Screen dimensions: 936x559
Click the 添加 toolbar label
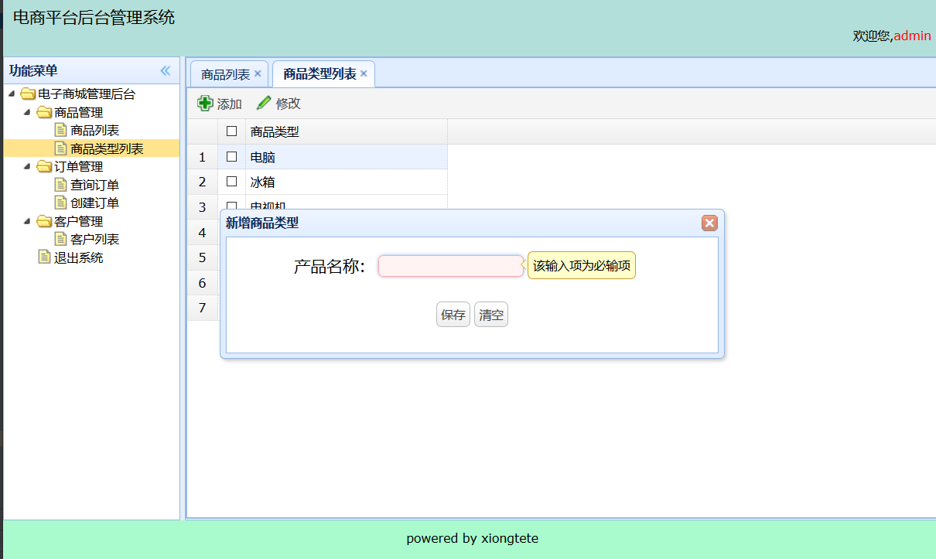click(229, 104)
